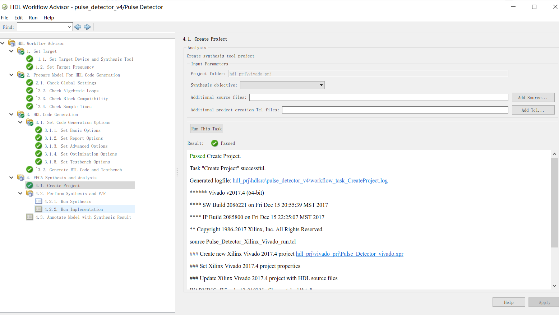This screenshot has height=315, width=559.
Task: Click the Project folder field hdl_prj\vivado_prj
Action: (368, 74)
